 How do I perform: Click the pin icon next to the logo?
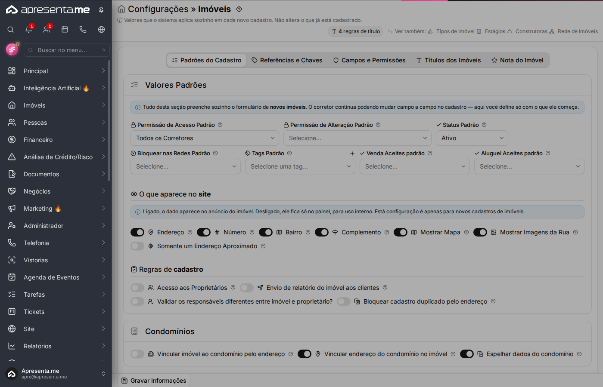101,10
